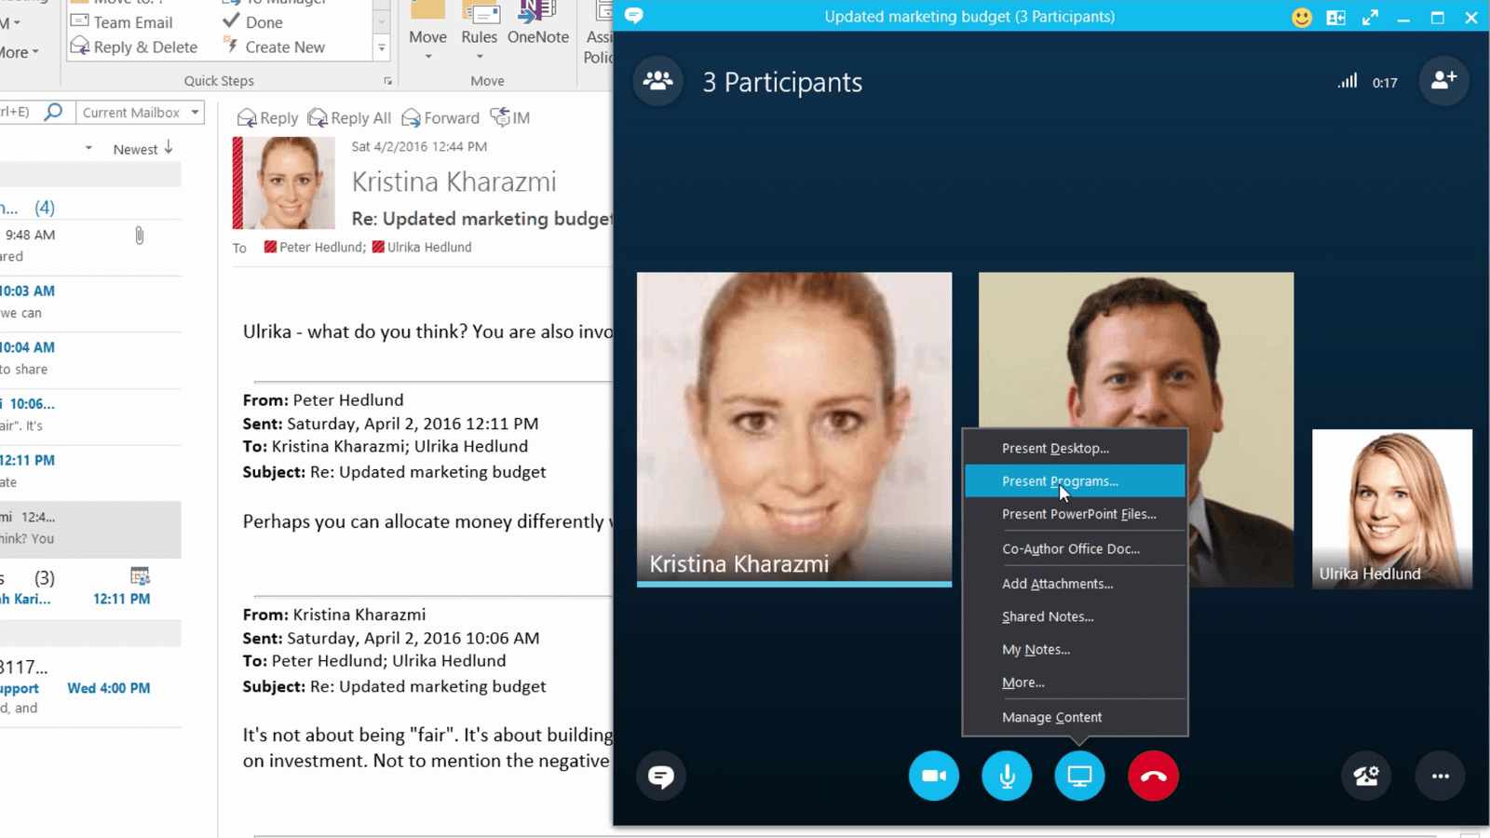Image resolution: width=1490 pixels, height=838 pixels.
Task: Open call controls dial pad icon
Action: [x=1366, y=776]
